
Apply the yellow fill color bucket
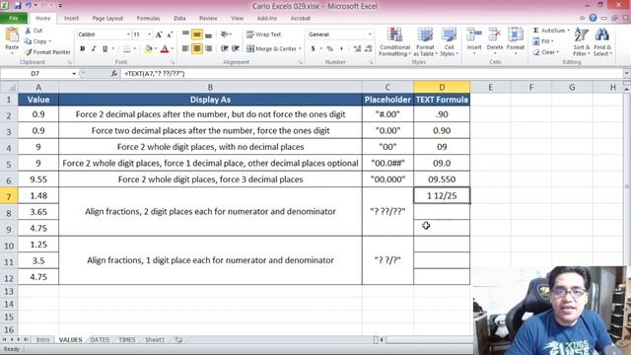[149, 48]
